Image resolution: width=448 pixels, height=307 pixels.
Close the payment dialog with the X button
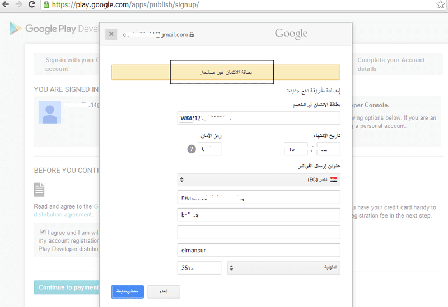(x=111, y=34)
